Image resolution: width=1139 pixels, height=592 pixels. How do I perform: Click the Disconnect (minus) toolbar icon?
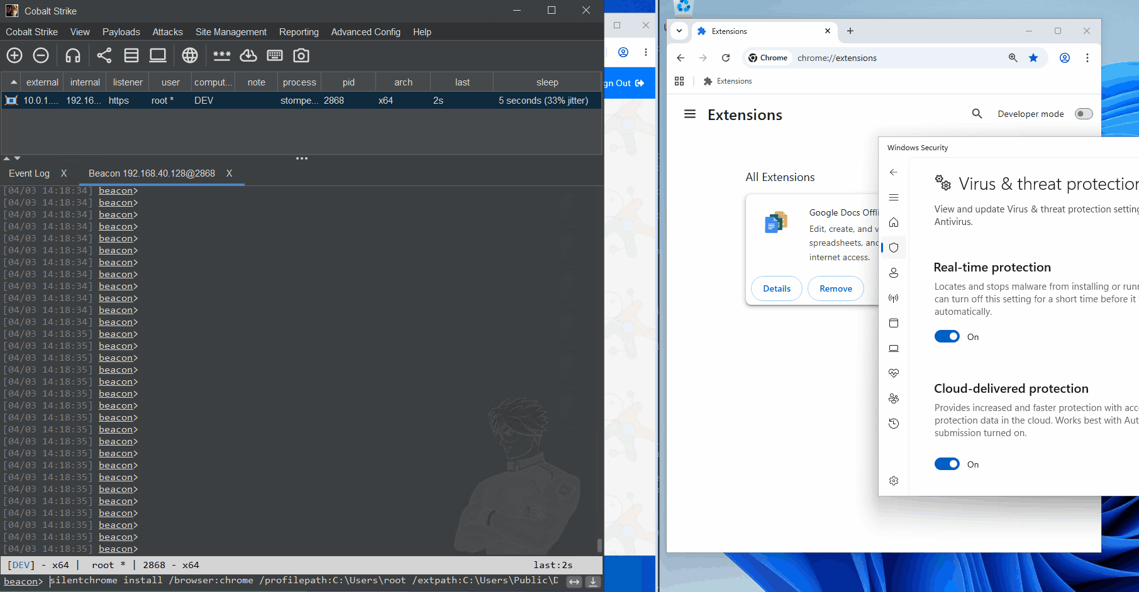[41, 55]
